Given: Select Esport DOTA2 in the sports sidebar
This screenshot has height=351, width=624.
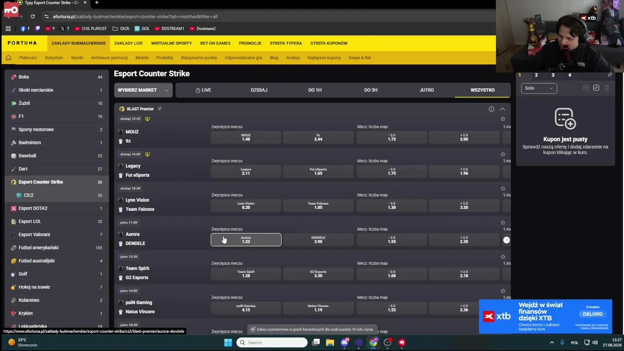Looking at the screenshot, I should [57, 208].
